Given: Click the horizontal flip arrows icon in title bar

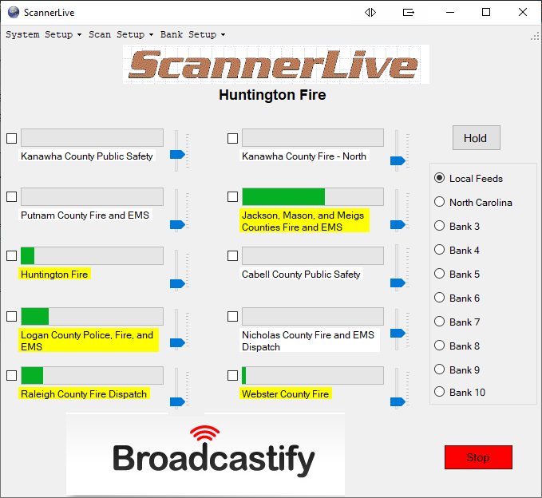Looking at the screenshot, I should [370, 13].
